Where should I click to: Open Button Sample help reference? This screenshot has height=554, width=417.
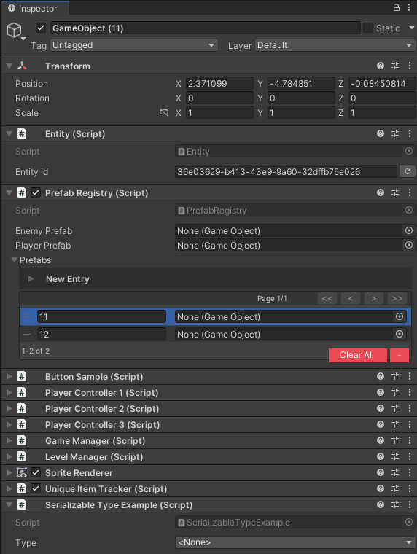pos(381,376)
